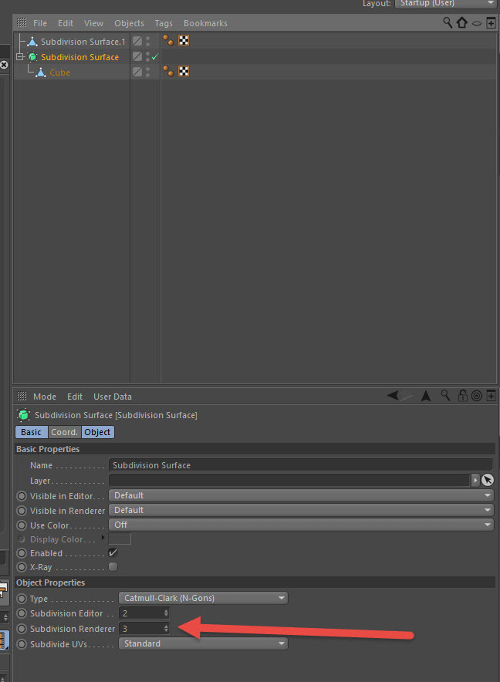Click the Attribute Manager target mode icon
This screenshot has width=500, height=682.
[477, 396]
